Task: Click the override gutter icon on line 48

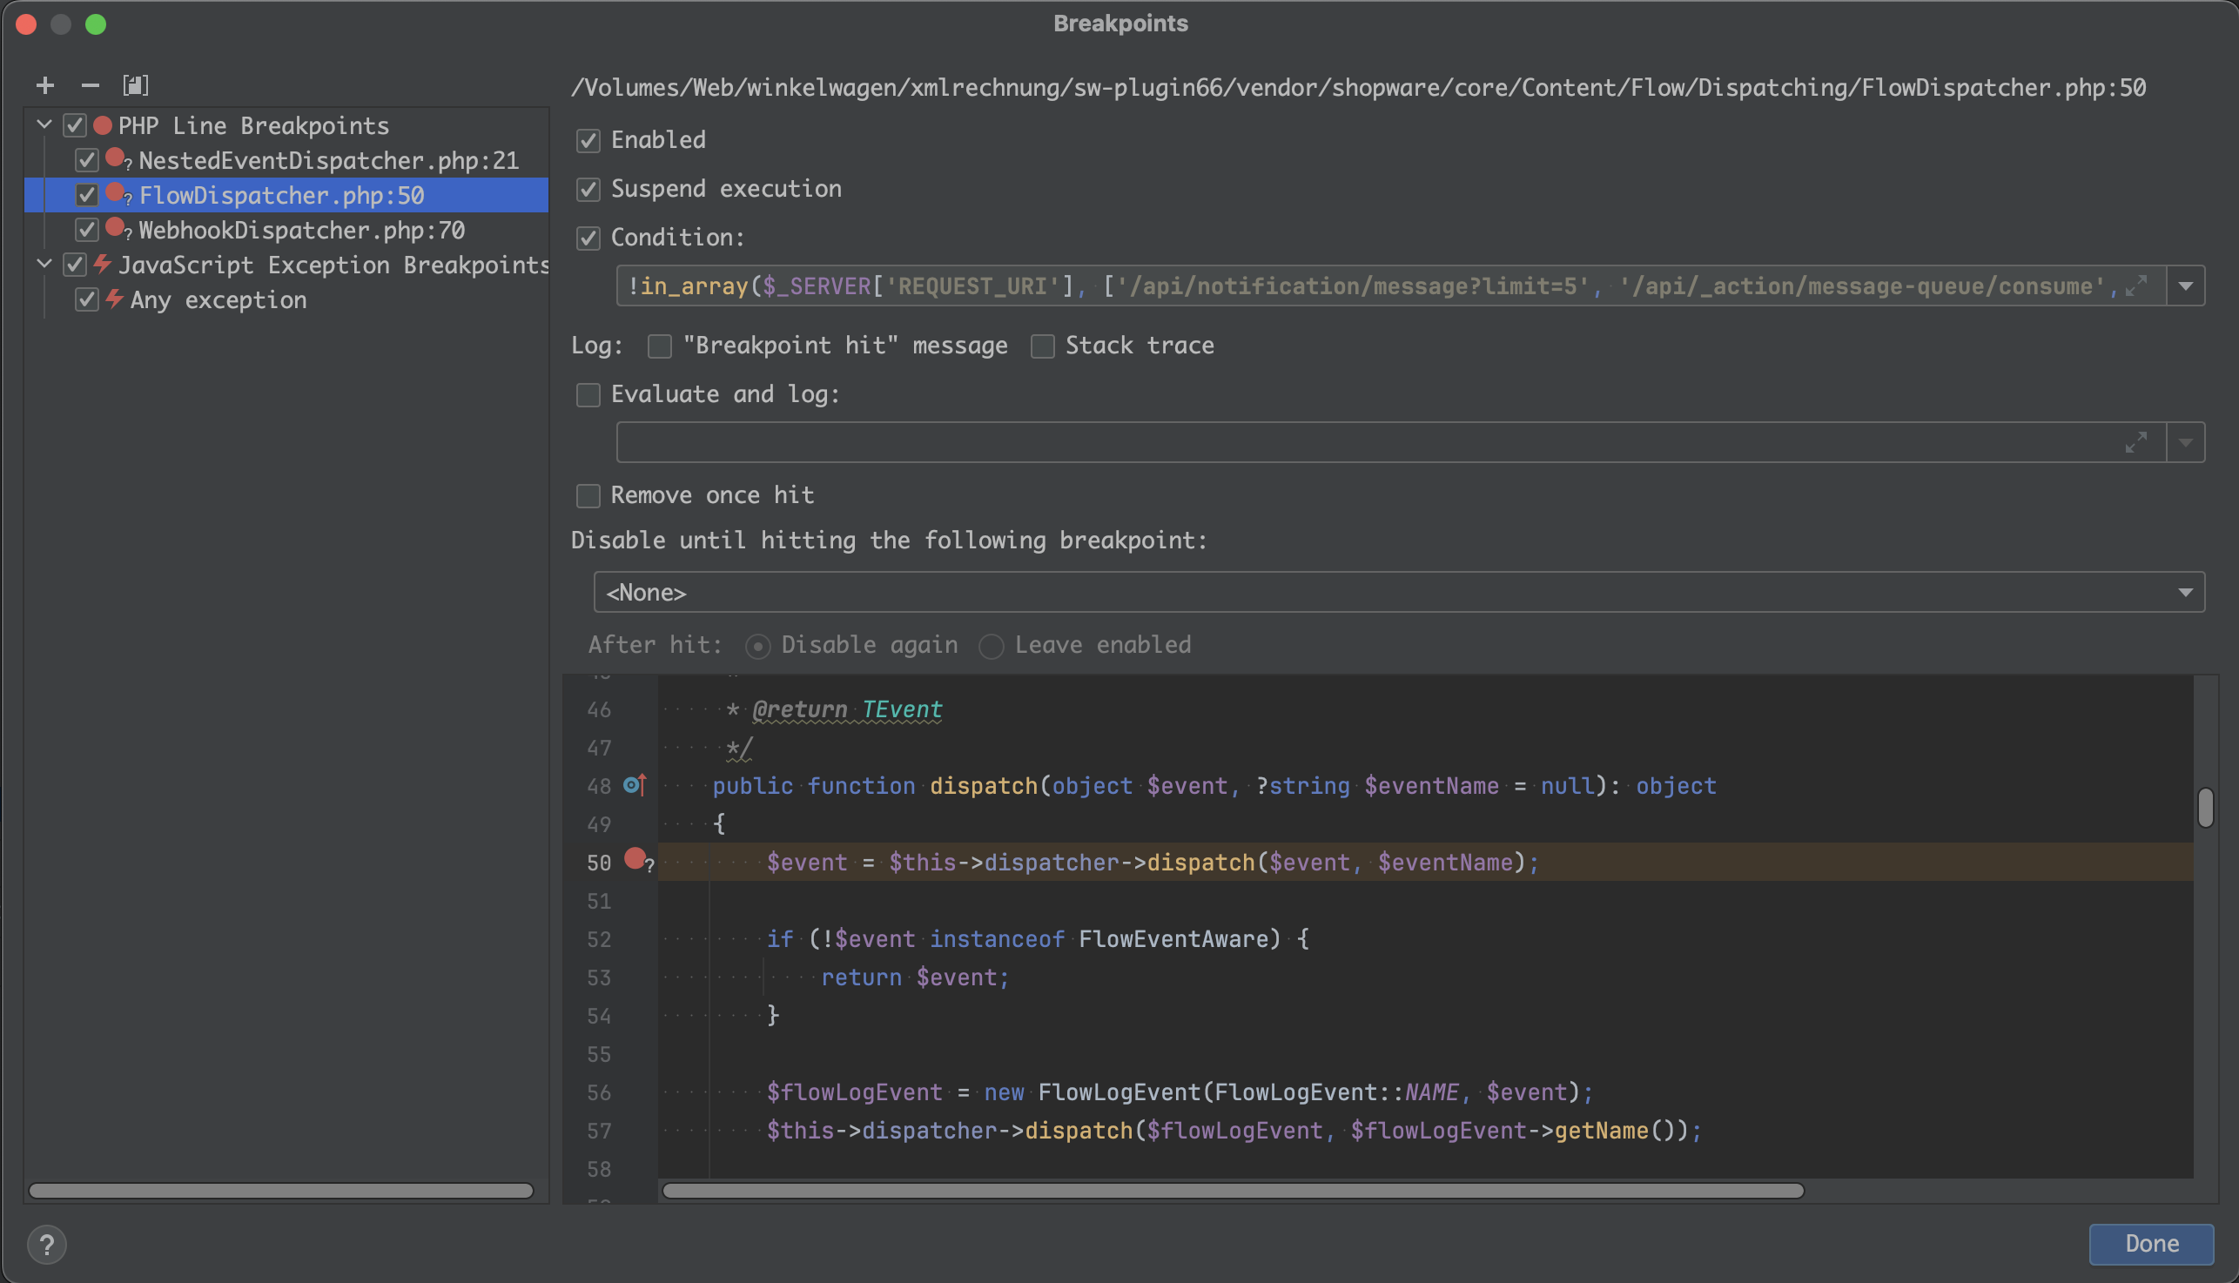Action: [635, 784]
